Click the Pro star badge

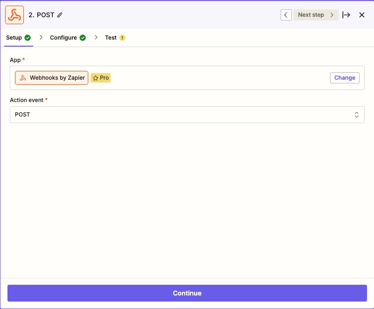[101, 78]
